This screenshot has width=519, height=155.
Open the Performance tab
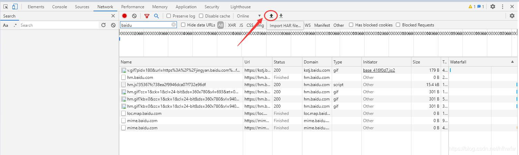click(133, 7)
